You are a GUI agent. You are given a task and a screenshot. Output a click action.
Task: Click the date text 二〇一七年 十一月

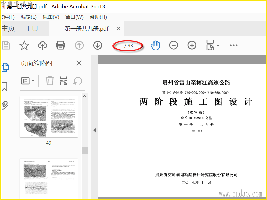[x=196, y=182]
